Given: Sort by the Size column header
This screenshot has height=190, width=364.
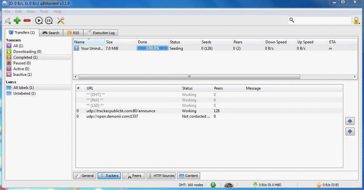Looking at the screenshot, I should (121, 42).
